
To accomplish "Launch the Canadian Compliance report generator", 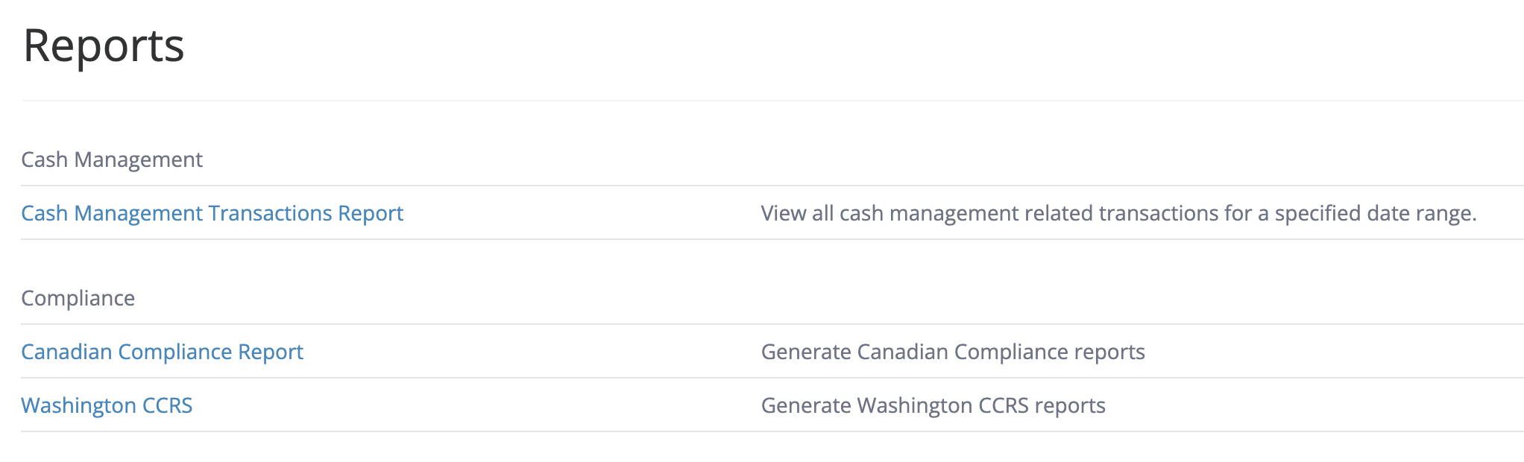I will 162,352.
